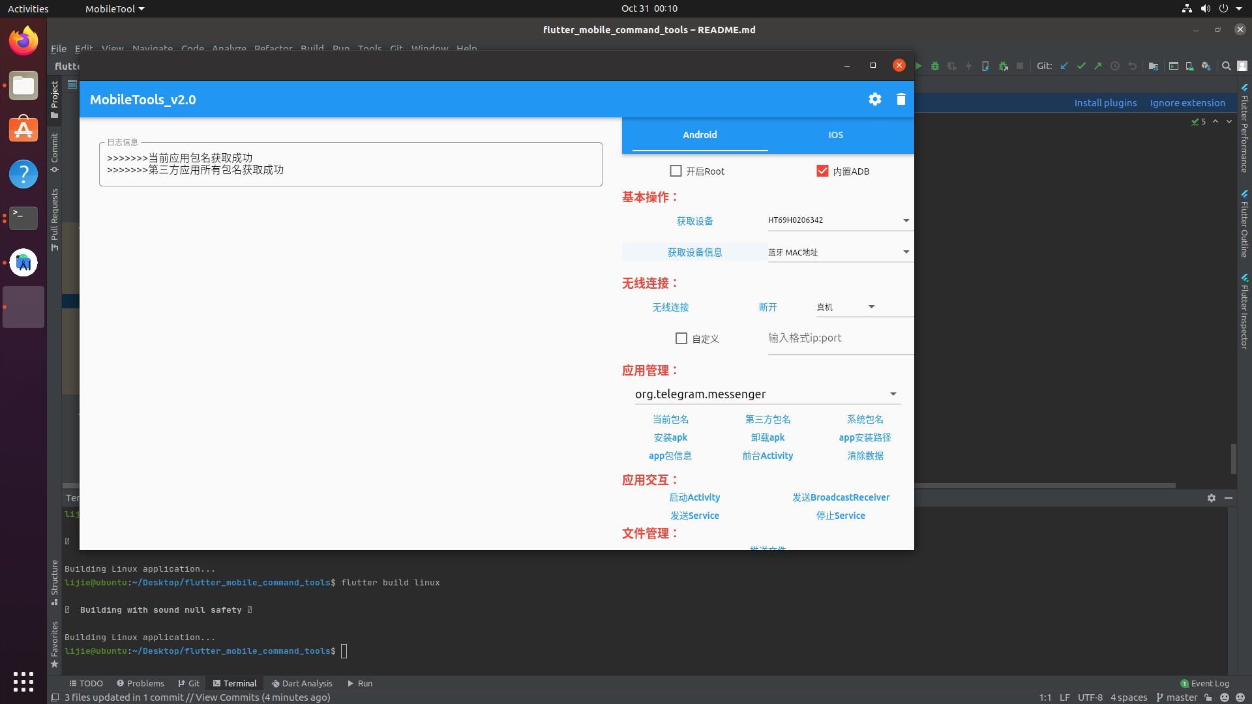Open MobileTools settings via the gear icon

(874, 99)
